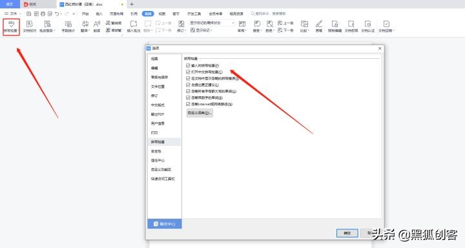
Task: Select 快速访问工具栏 in options sidebar
Action: point(164,179)
